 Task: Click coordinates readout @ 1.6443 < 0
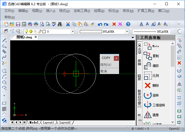140,129
